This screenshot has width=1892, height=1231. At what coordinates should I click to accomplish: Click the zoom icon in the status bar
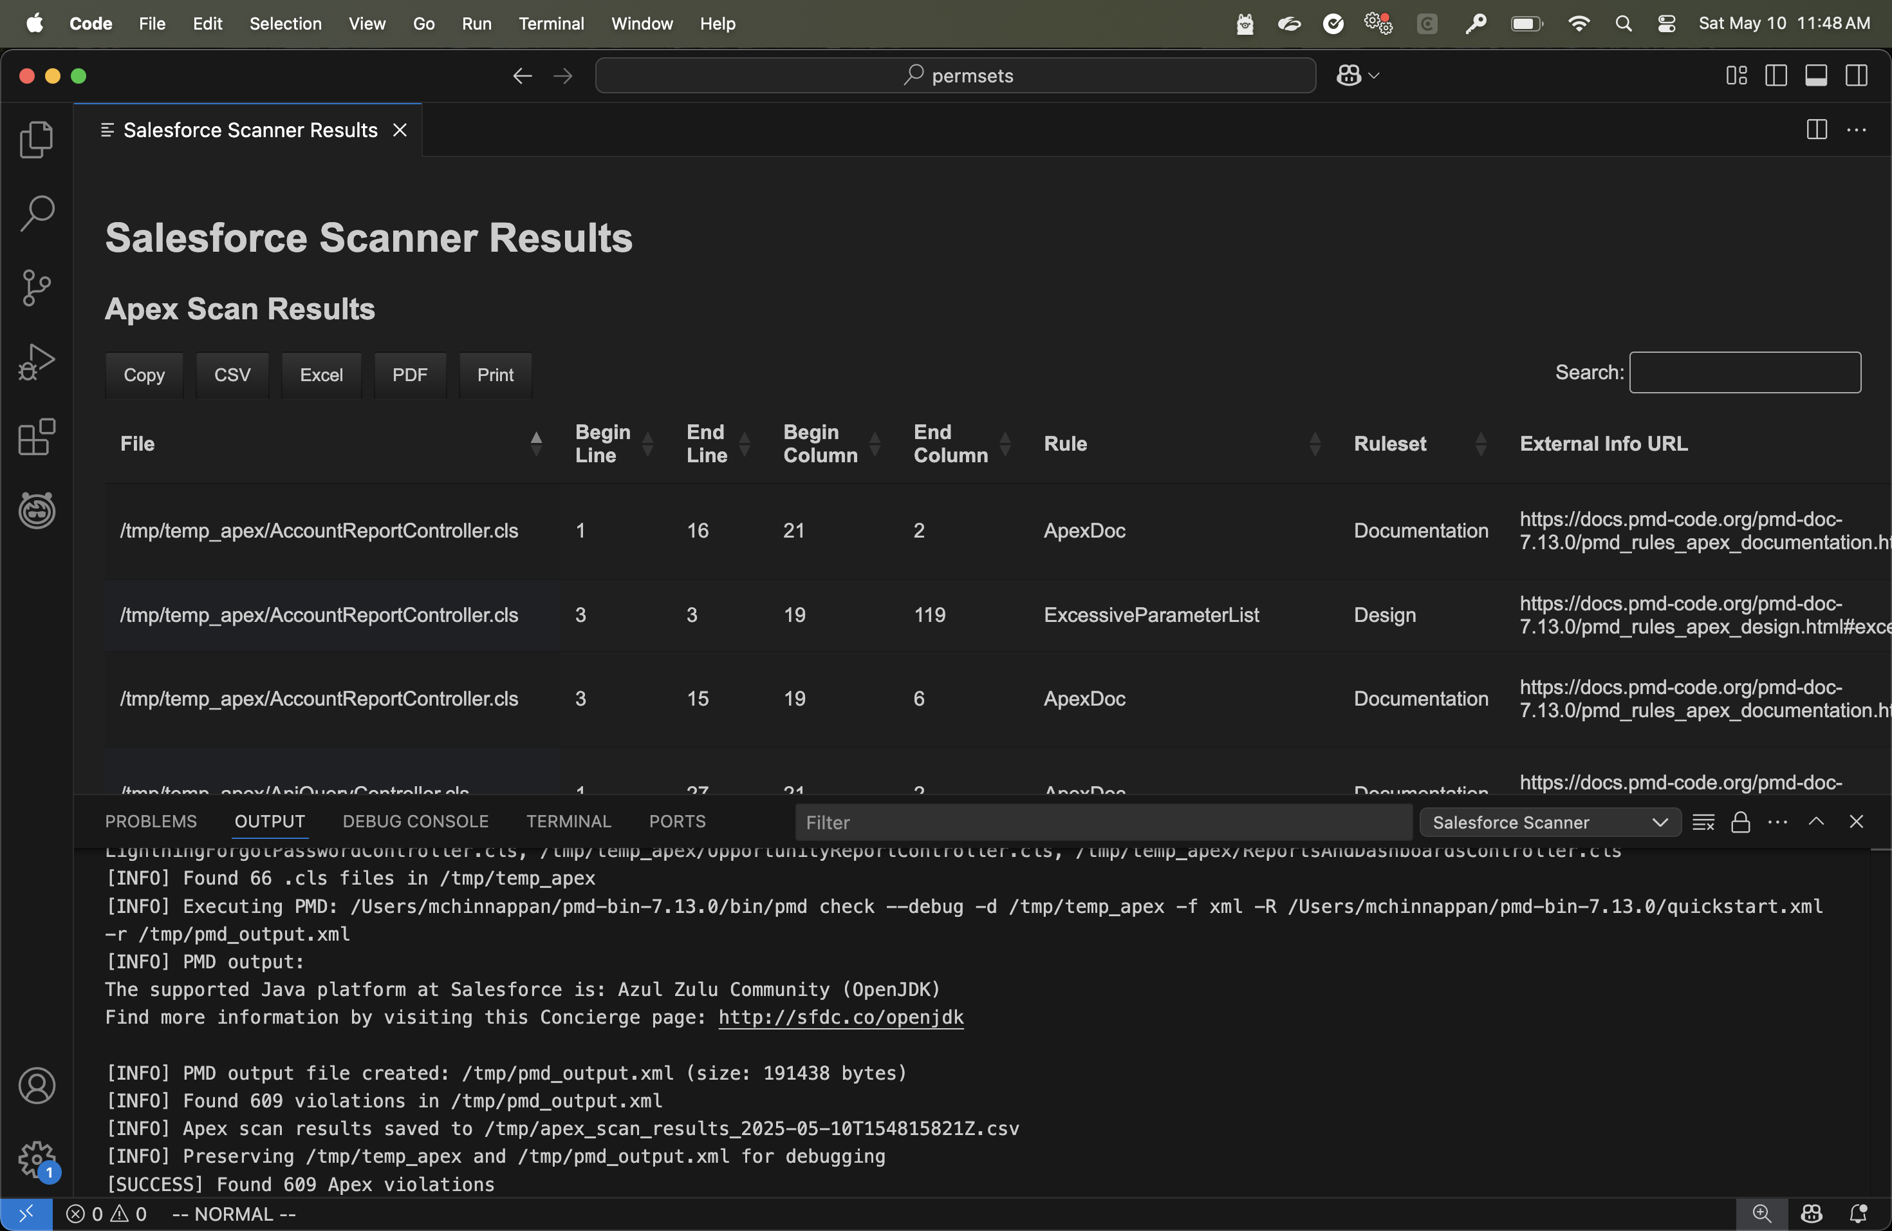coord(1761,1214)
